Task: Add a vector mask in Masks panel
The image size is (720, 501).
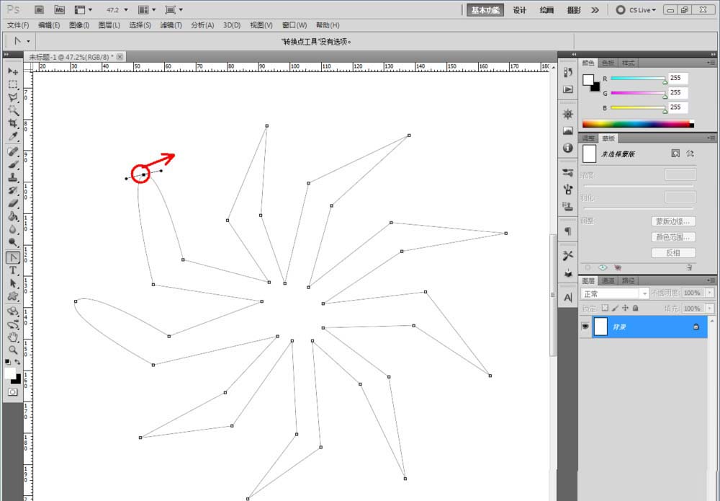Action: coord(690,154)
